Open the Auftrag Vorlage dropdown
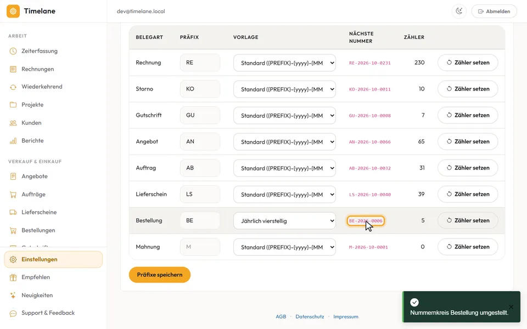The image size is (527, 329). (284, 168)
